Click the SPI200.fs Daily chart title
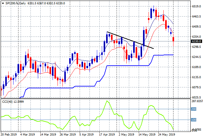 [x=16, y=3]
